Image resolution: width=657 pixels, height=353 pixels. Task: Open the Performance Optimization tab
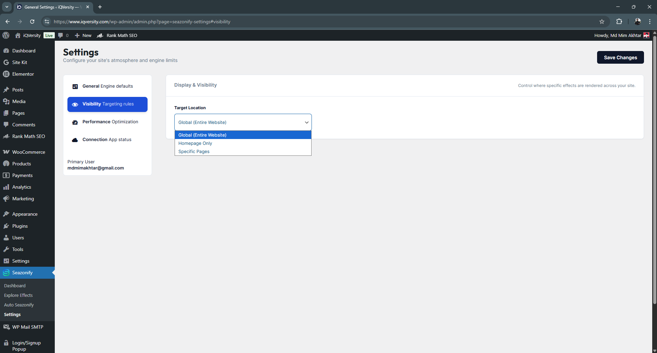[110, 122]
